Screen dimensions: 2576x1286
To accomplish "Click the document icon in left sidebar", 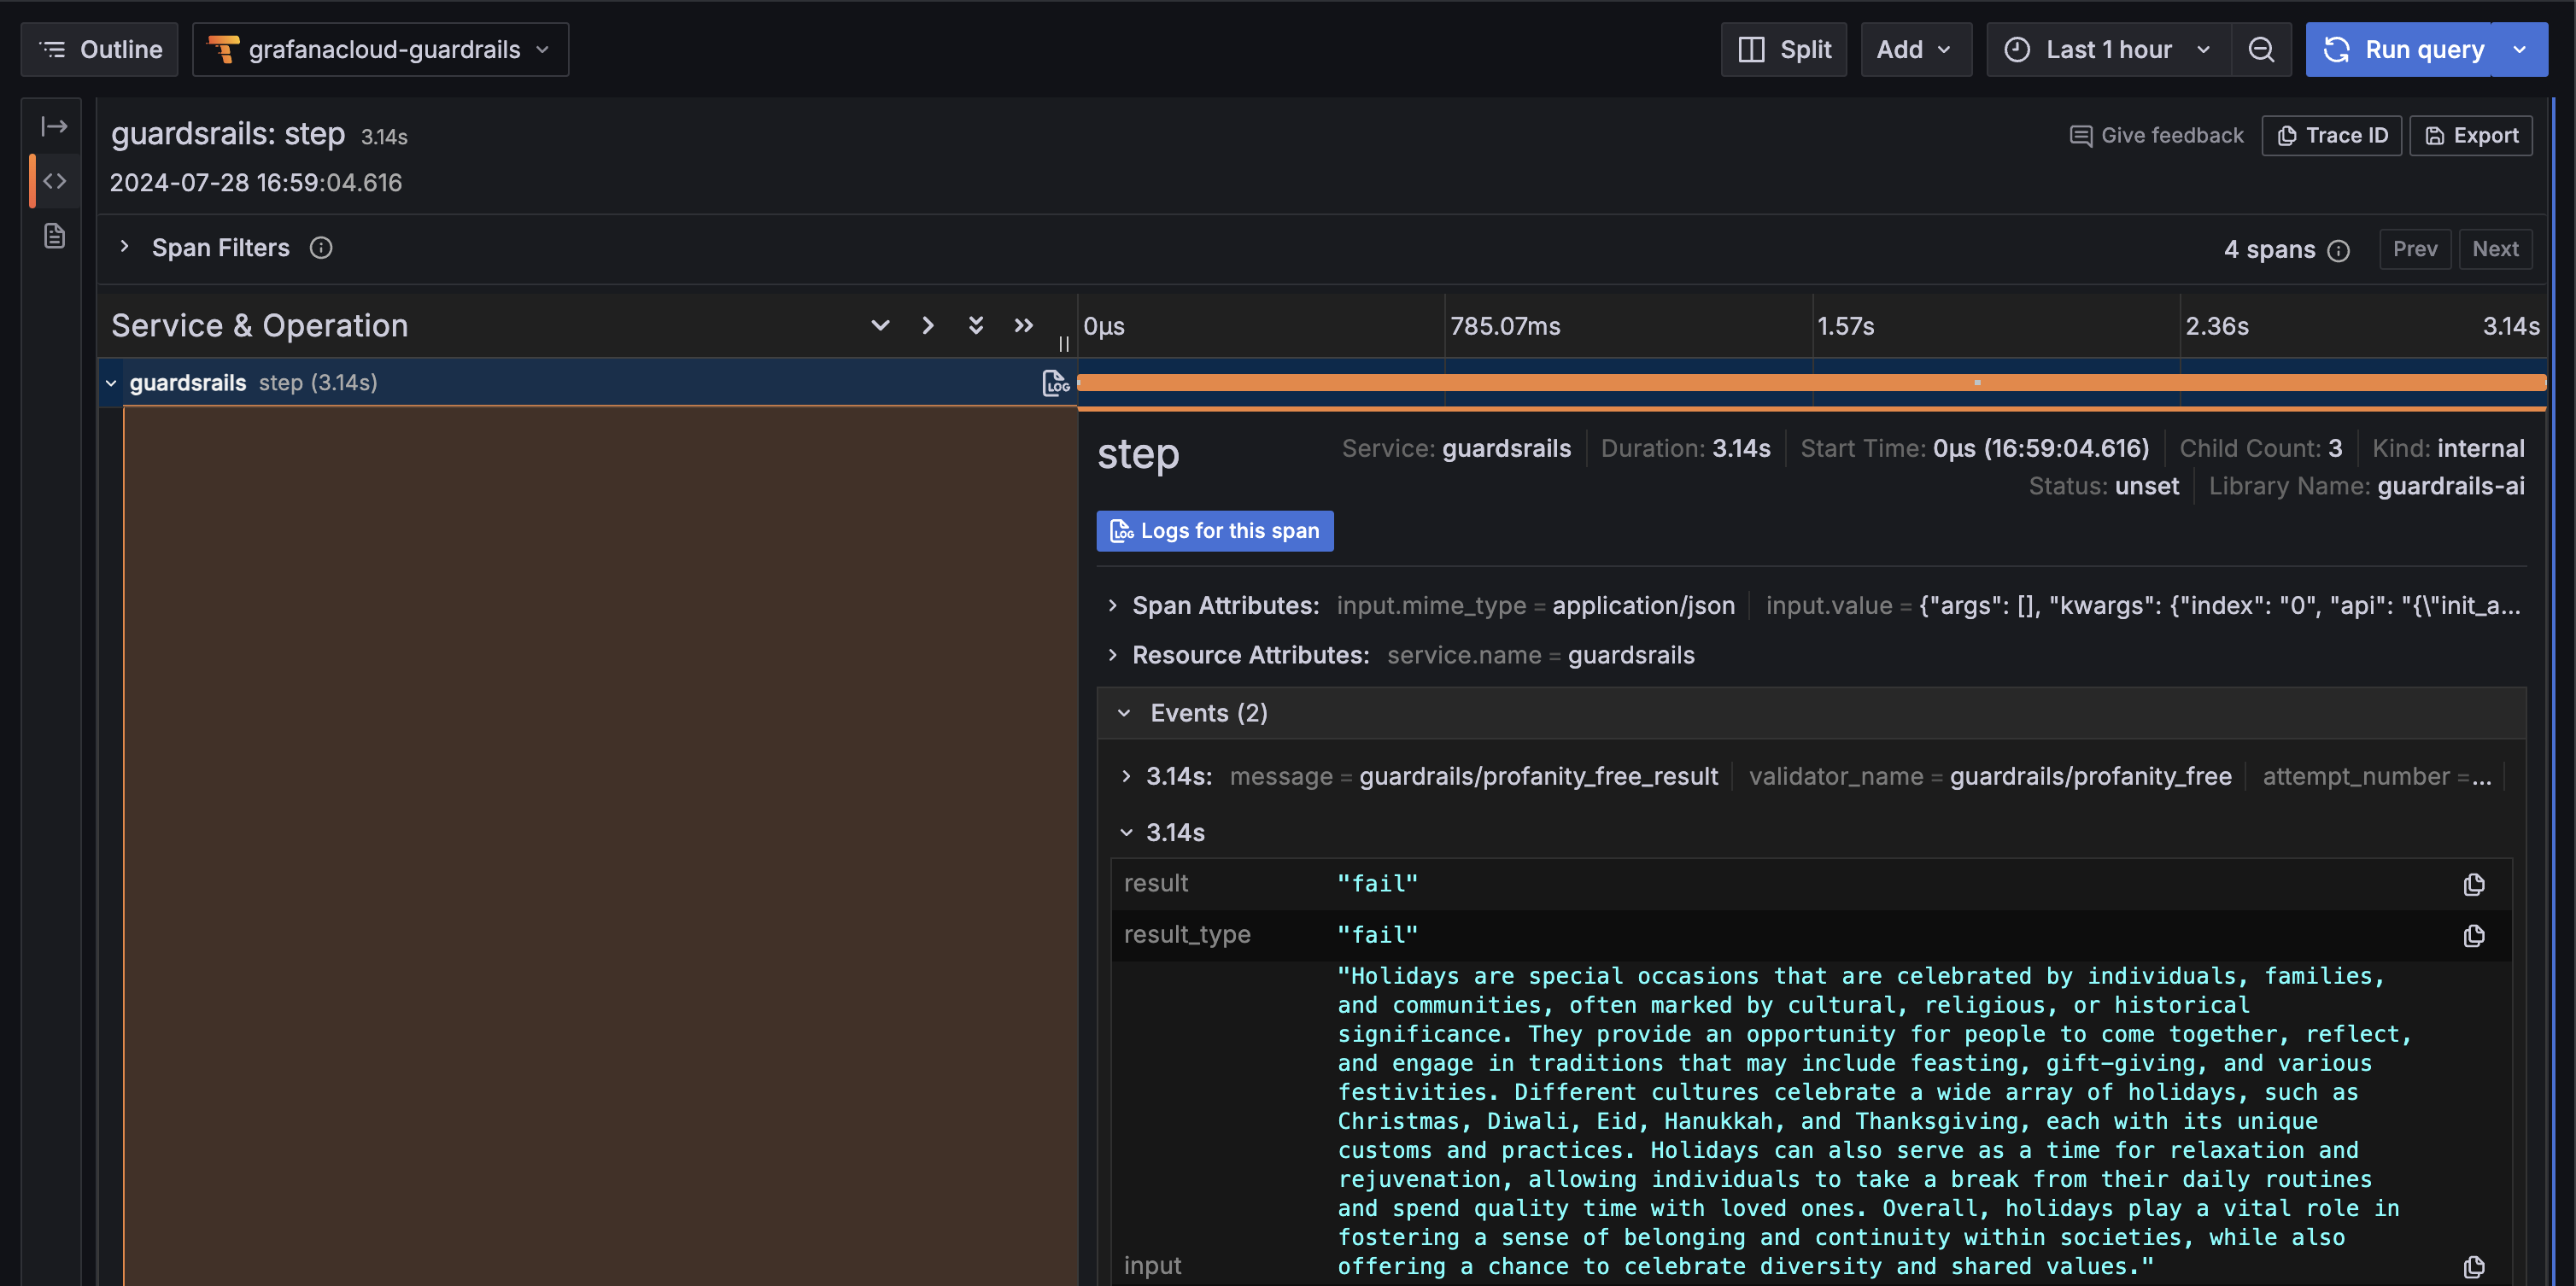I will (55, 236).
